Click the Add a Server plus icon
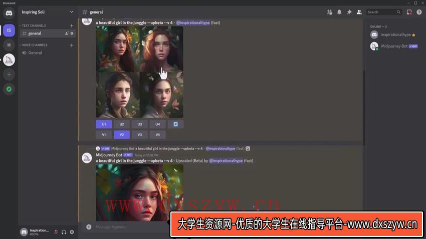426x239 pixels. tap(9, 74)
